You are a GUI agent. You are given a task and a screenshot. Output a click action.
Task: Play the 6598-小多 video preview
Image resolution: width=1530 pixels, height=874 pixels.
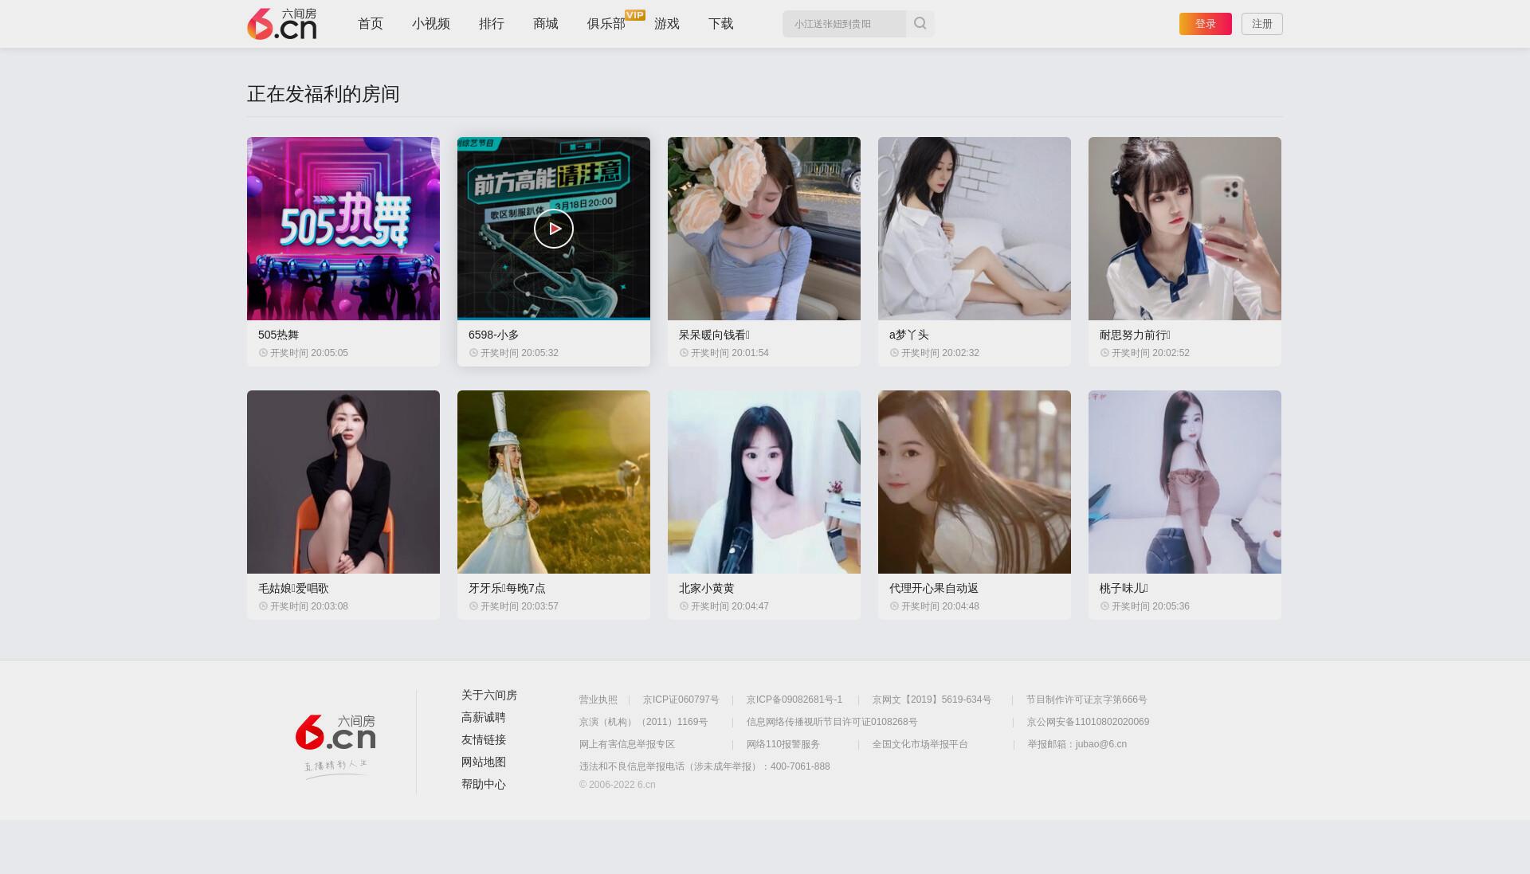[554, 229]
